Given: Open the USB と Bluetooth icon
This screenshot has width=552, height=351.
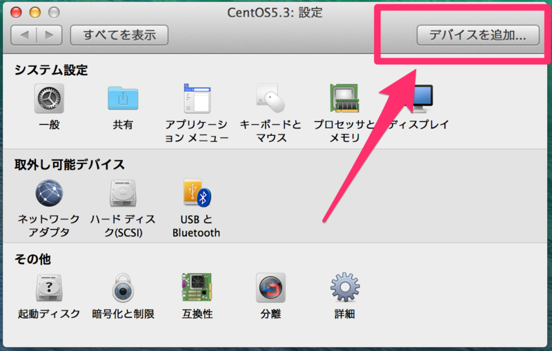Looking at the screenshot, I should click(197, 193).
